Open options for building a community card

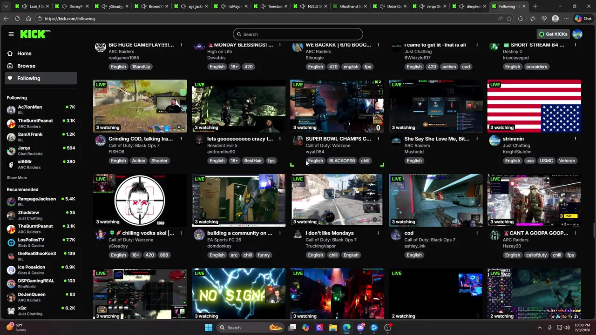click(280, 233)
